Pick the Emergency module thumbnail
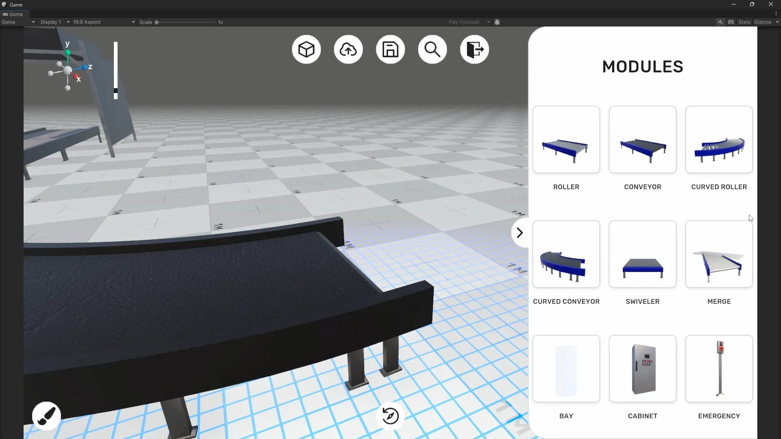 click(x=719, y=369)
